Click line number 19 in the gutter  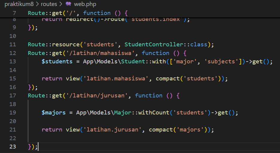[13, 113]
